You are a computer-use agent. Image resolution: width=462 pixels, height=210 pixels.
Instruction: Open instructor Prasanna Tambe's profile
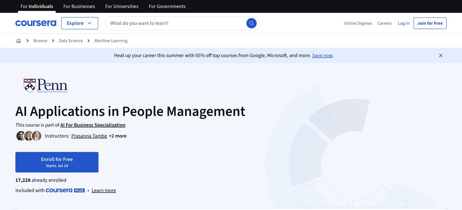tap(89, 136)
